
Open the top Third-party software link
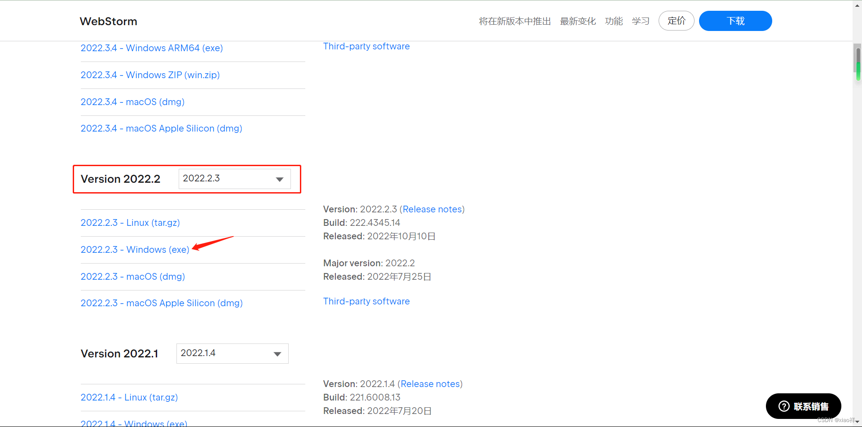coord(366,46)
